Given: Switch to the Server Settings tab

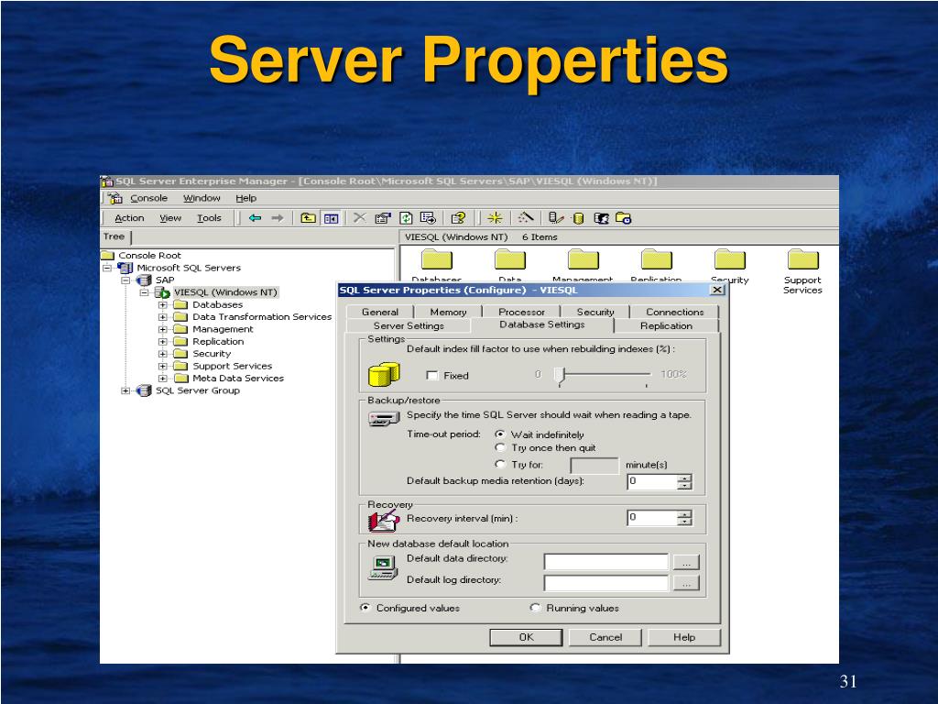Looking at the screenshot, I should click(409, 325).
